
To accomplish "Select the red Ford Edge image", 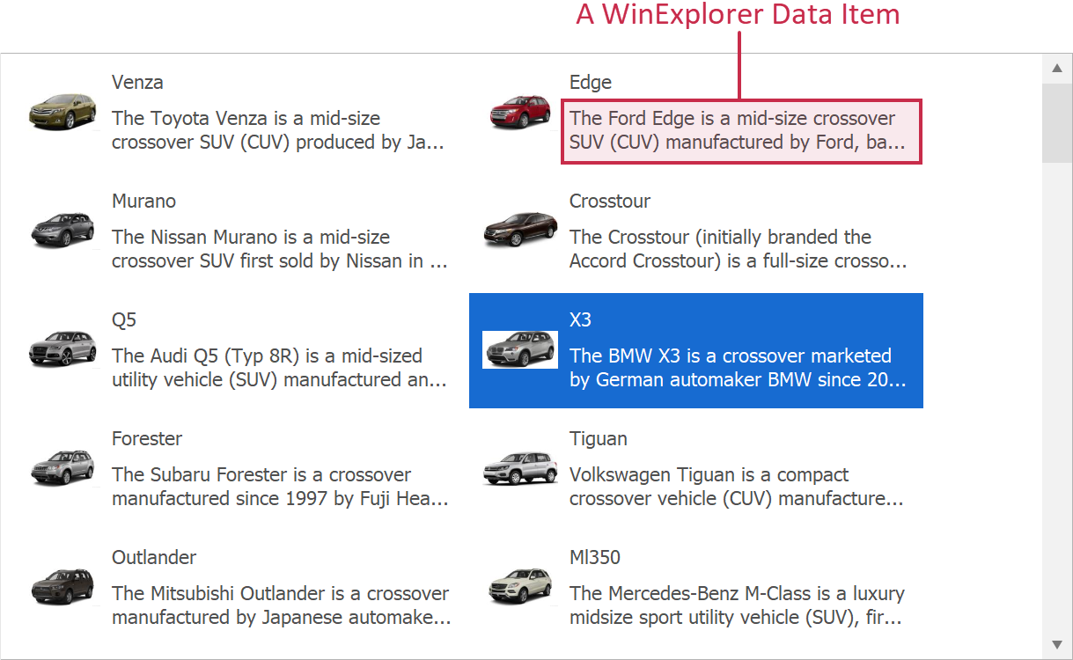I will click(520, 112).
